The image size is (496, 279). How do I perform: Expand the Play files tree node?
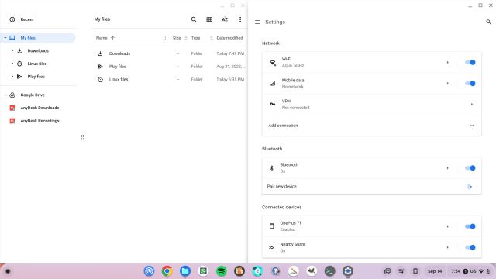click(12, 77)
